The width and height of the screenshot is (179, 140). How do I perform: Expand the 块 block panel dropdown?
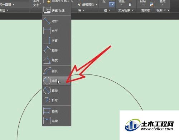click(81, 10)
